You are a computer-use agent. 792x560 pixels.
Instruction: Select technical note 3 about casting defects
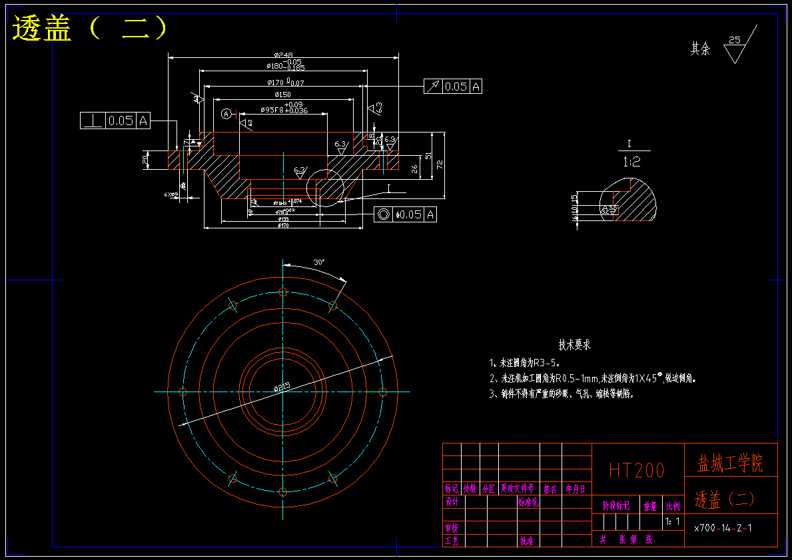[x=561, y=394]
